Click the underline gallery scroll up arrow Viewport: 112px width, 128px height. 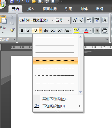81,37
